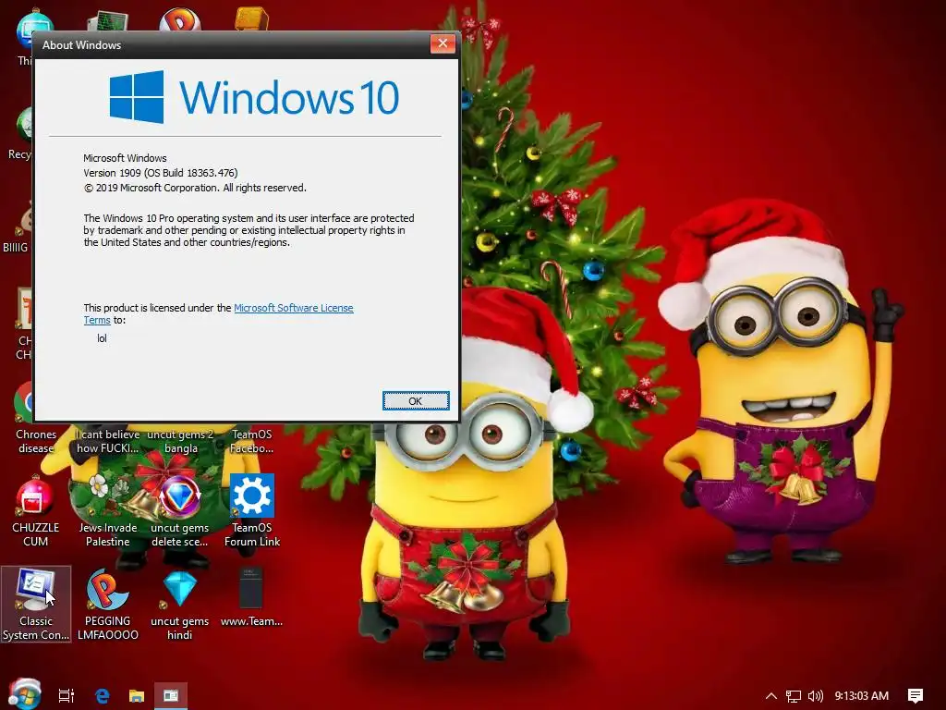
Task: Select the www.Team... desktop shortcut
Action: click(x=251, y=598)
